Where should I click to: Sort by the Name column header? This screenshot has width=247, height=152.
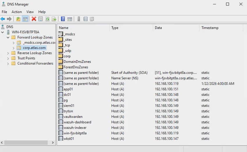pyautogui.click(x=83, y=28)
